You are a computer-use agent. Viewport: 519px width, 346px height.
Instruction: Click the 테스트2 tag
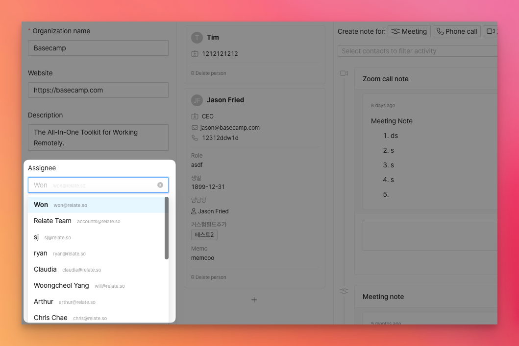(204, 235)
